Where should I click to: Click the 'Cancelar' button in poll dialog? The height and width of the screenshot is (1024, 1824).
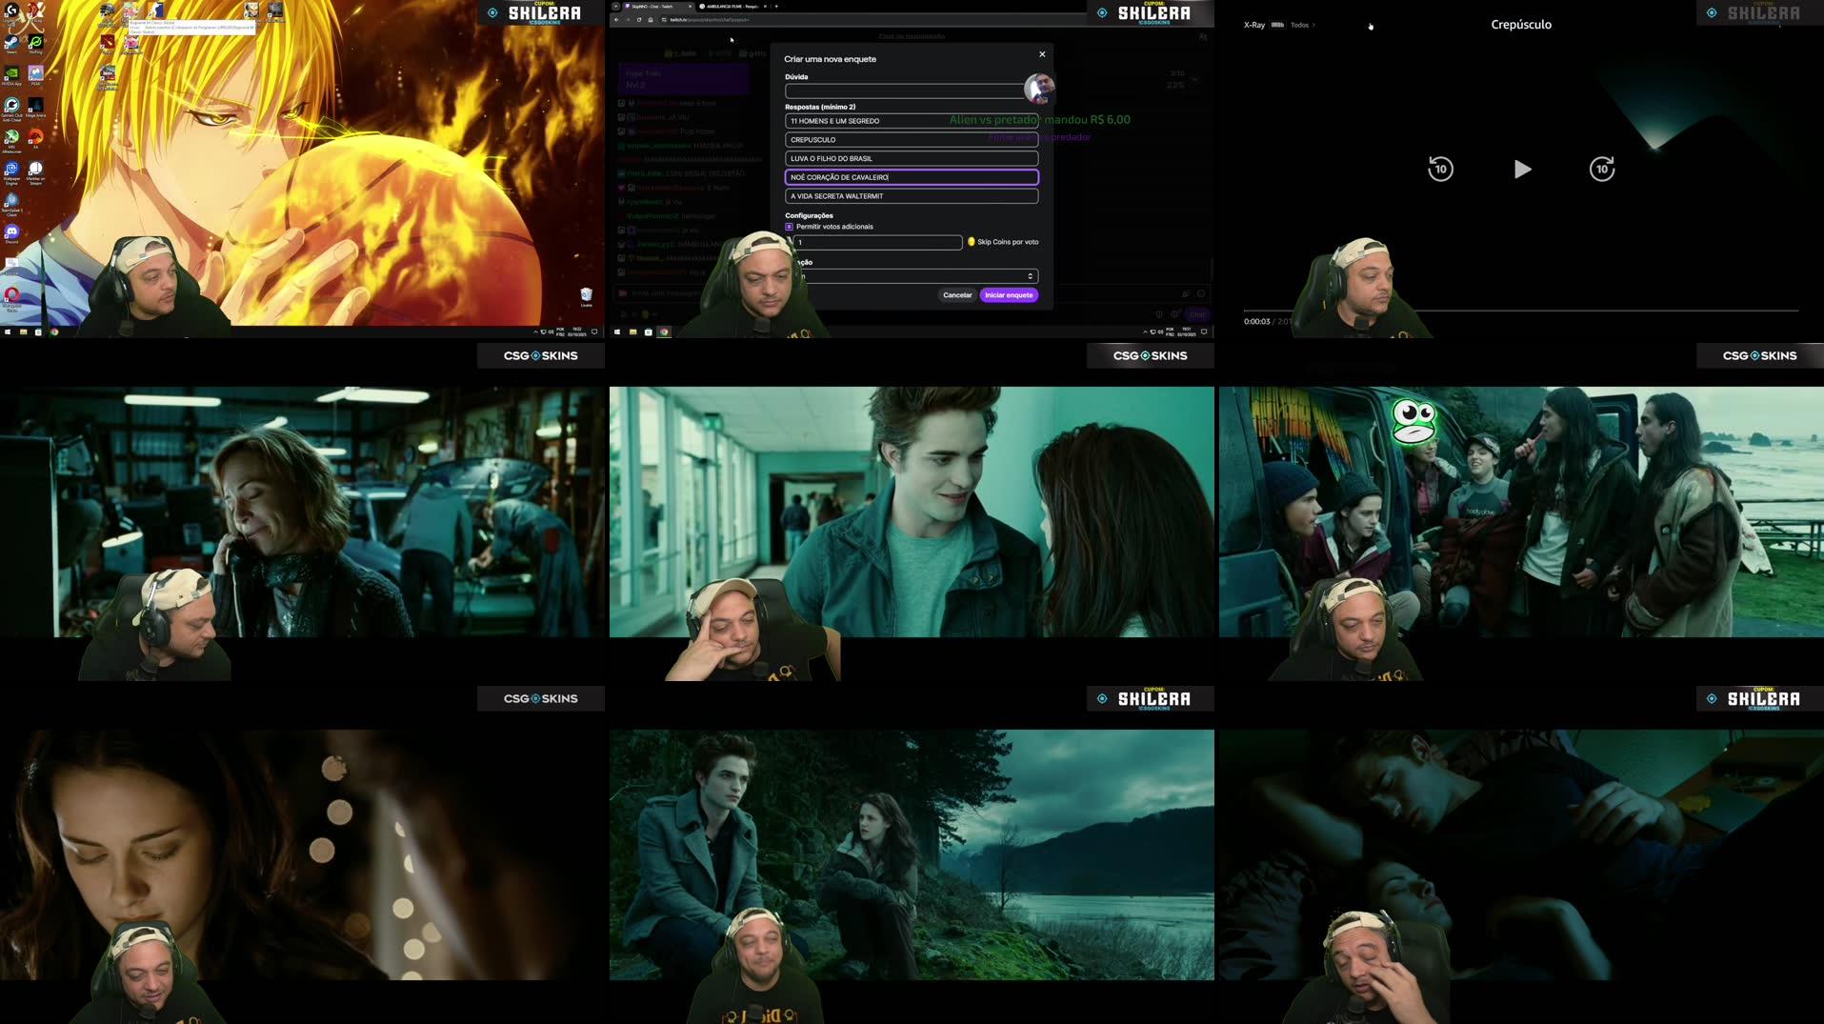pyautogui.click(x=956, y=295)
